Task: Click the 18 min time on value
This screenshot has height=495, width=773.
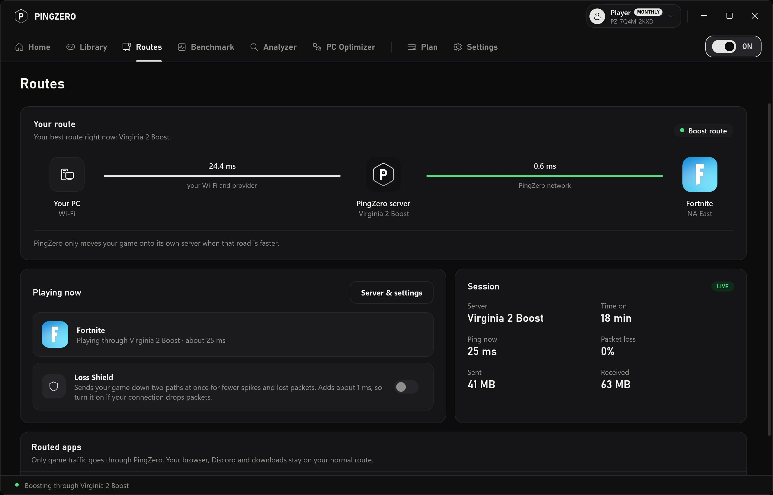Action: click(616, 318)
